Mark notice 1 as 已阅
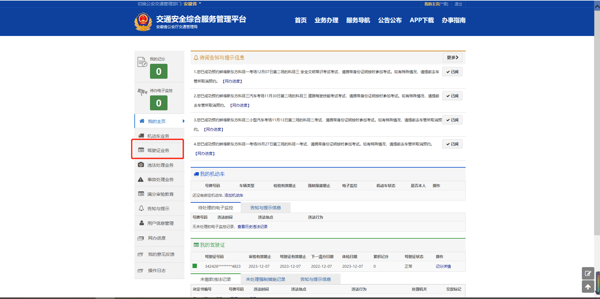 point(452,72)
